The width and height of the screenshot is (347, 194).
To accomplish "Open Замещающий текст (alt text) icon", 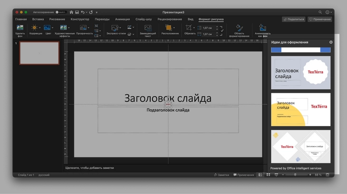I will pyautogui.click(x=148, y=28).
